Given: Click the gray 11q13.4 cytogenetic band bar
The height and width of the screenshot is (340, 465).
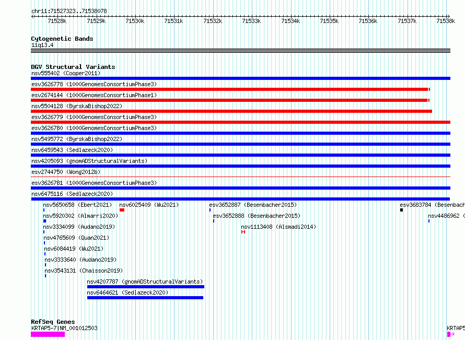Looking at the screenshot, I should [x=240, y=51].
